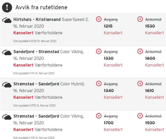Click cloud icon beside Sandefjord - Strømstad route
Screen dimensions: 166x139
[7, 53]
